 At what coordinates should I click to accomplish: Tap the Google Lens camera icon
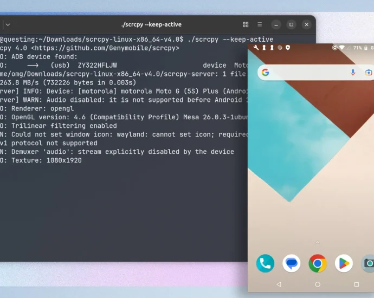pyautogui.click(x=369, y=72)
